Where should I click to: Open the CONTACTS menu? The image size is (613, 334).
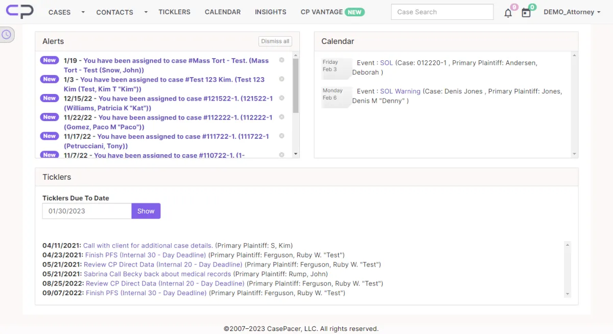(x=114, y=12)
